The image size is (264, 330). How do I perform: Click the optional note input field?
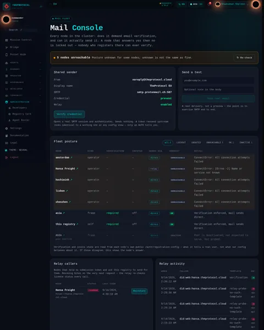218,90
